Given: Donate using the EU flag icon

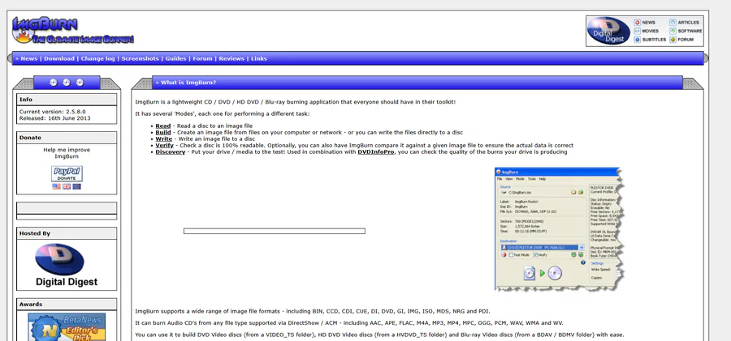Looking at the screenshot, I should point(77,186).
